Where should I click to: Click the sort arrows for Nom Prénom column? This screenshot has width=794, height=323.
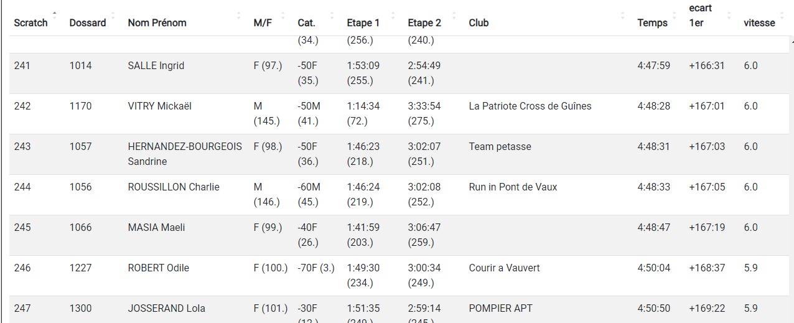tap(240, 15)
